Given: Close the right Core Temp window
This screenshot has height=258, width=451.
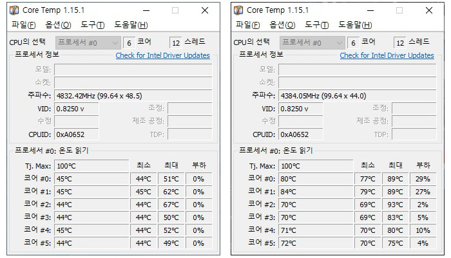Looking at the screenshot, I should (428, 10).
